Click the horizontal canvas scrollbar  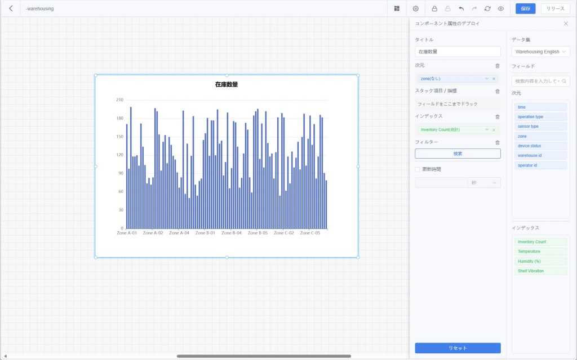[264, 356]
